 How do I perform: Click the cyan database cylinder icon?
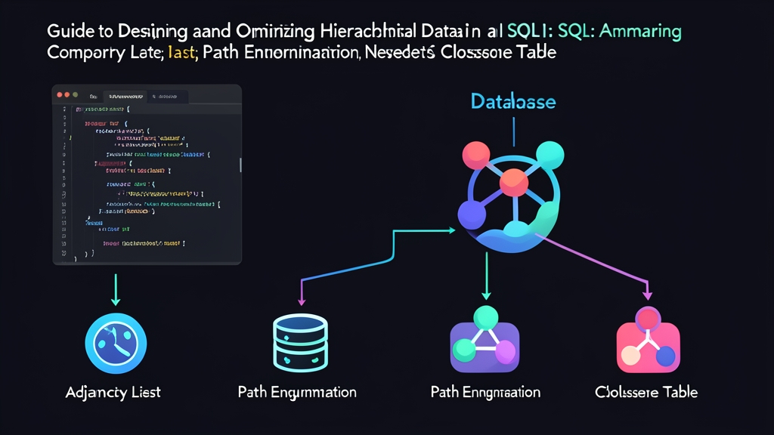(300, 343)
